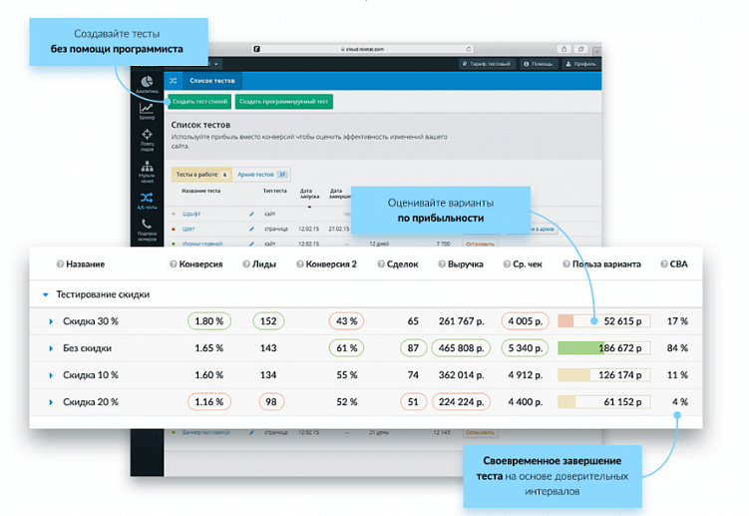The height and width of the screenshot is (516, 749).
Task: Click the help icon beside Выручка column
Action: pos(442,263)
